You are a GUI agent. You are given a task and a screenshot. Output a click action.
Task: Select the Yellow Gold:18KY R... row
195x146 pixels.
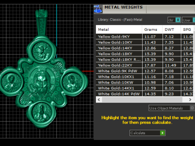145,60
